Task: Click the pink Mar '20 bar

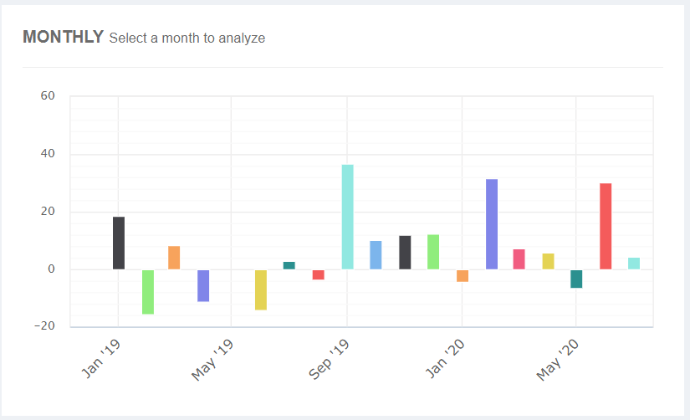Action: pyautogui.click(x=519, y=259)
